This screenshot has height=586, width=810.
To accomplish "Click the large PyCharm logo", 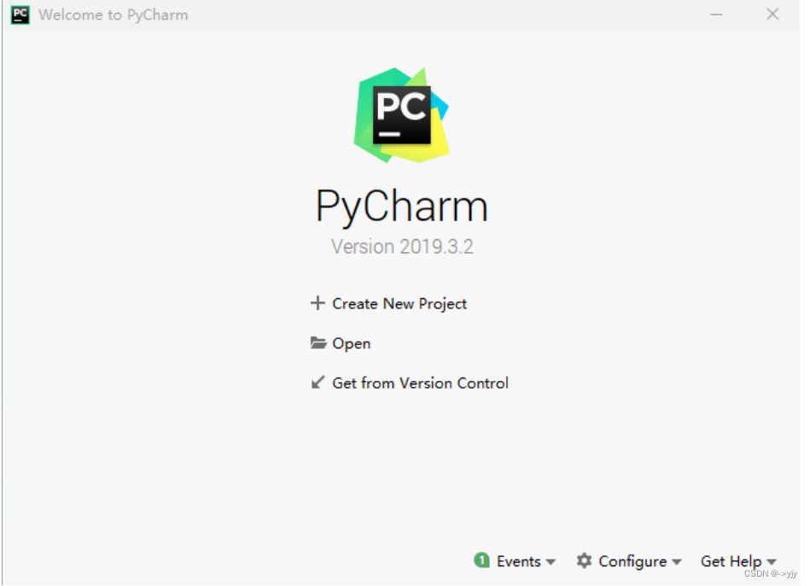I will click(401, 114).
